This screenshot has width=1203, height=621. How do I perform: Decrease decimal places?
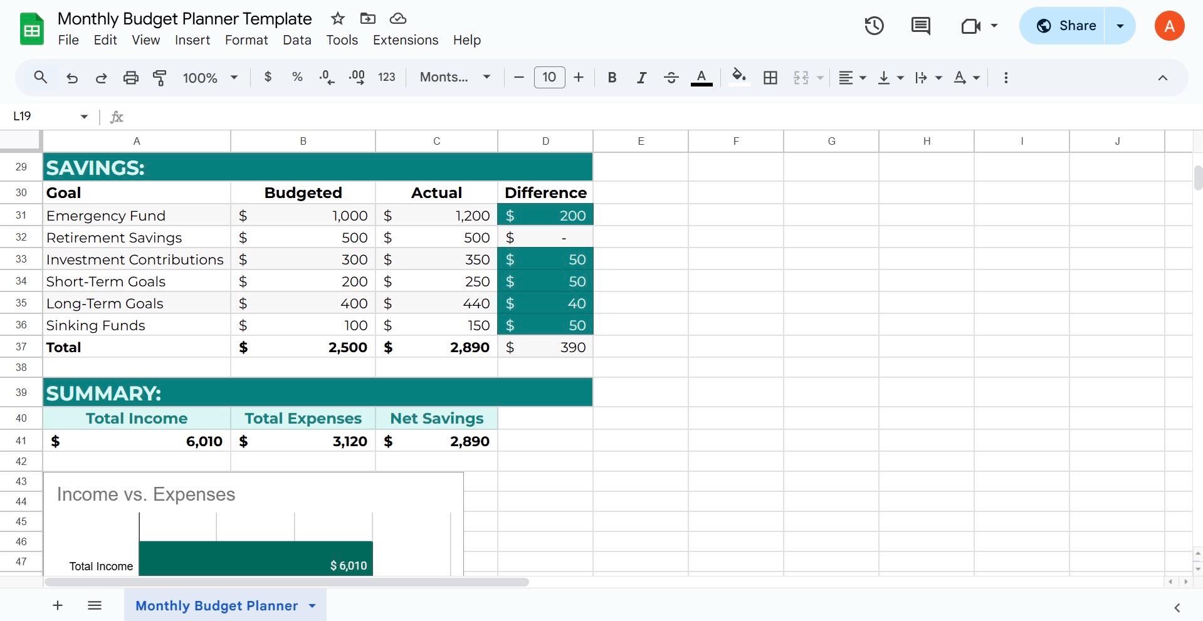pos(325,77)
